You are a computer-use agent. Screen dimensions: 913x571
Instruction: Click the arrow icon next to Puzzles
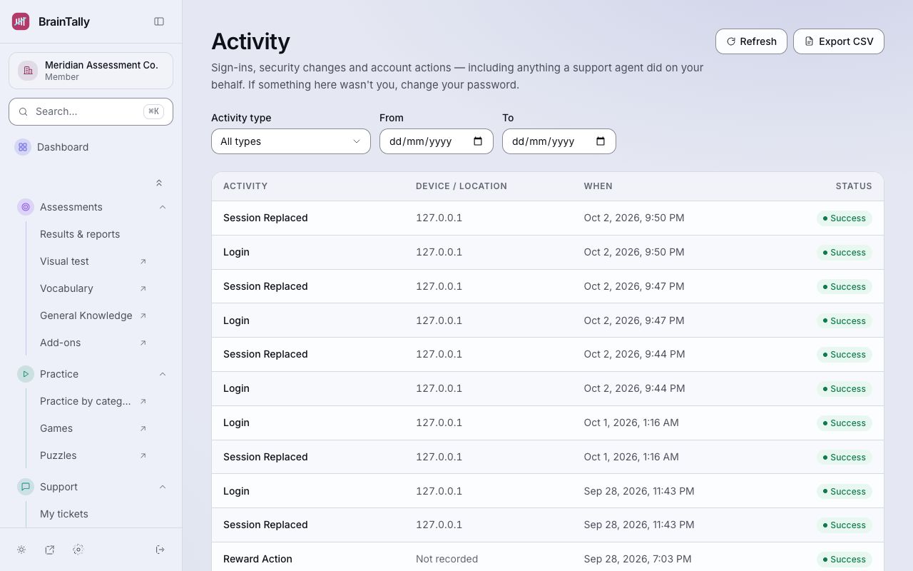click(143, 455)
